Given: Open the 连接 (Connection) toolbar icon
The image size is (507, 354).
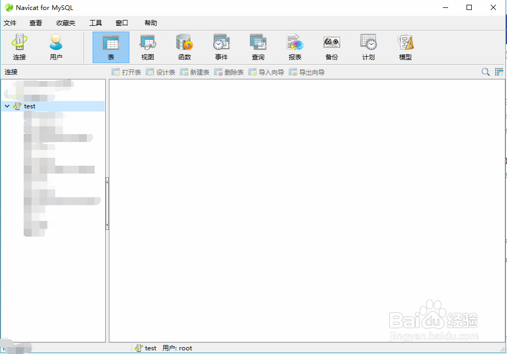Looking at the screenshot, I should click(19, 47).
